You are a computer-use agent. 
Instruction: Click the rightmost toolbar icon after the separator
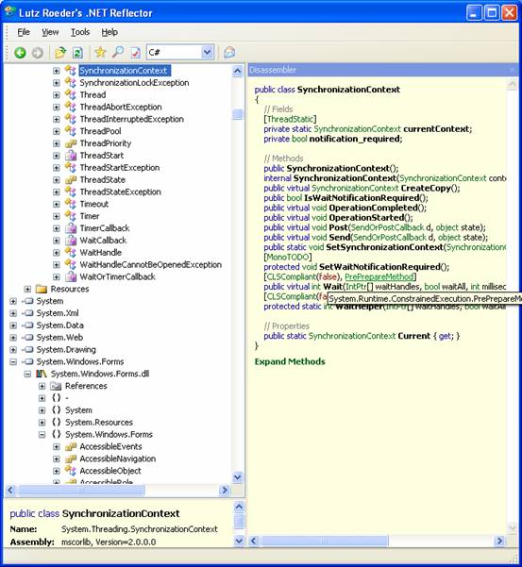click(229, 53)
